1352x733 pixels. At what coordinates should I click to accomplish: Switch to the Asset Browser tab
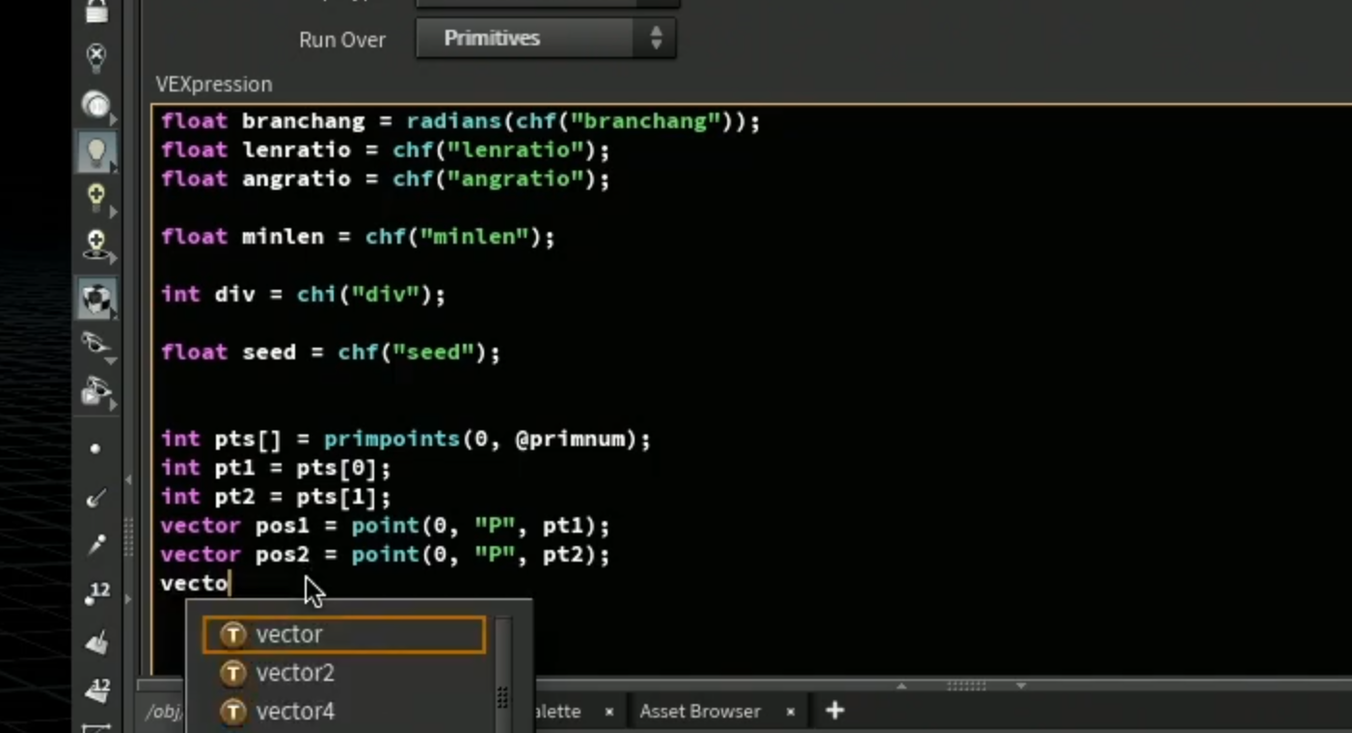click(x=700, y=712)
